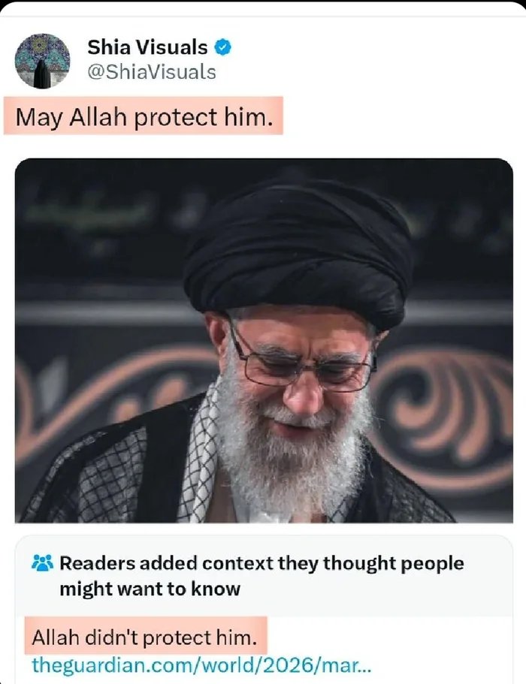
Task: Open the attached photo in the tweet
Action: click(x=264, y=340)
